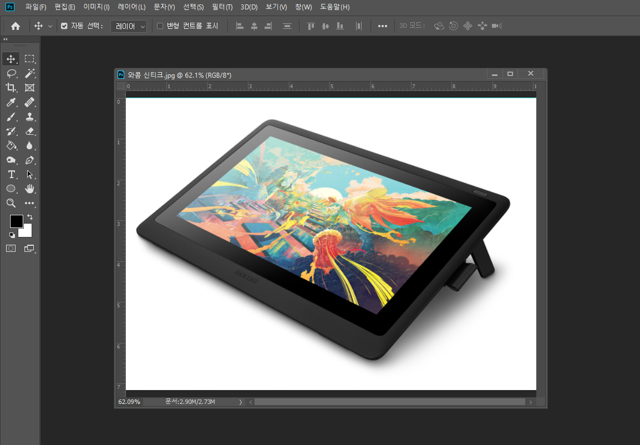This screenshot has width=640, height=445.
Task: Swap foreground and background colors
Action: click(30, 217)
